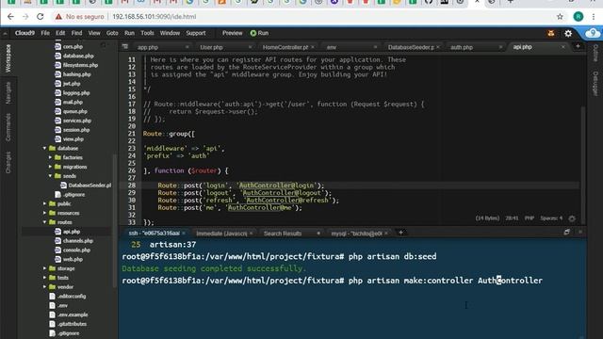Collapse the routes folder
This screenshot has height=339, width=603.
click(44, 222)
